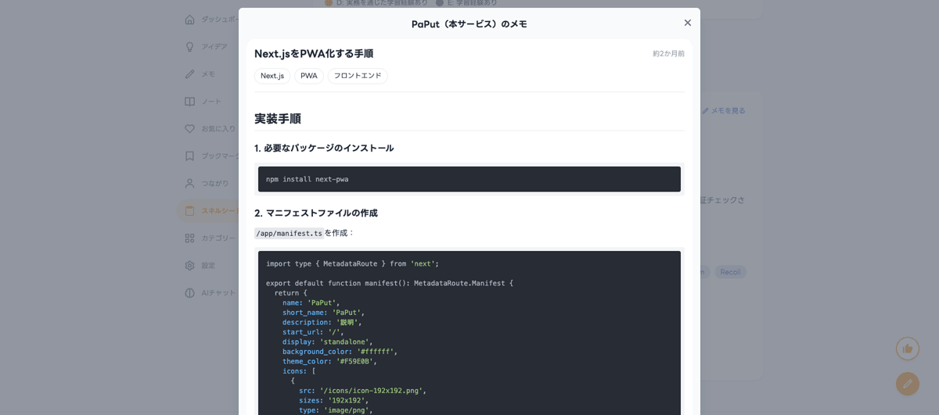Click the お気に入り heart icon

[x=189, y=128]
